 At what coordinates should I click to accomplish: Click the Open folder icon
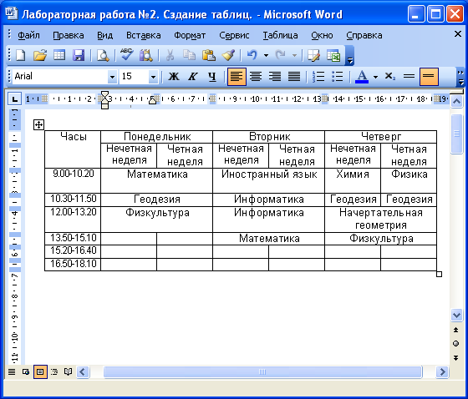tap(40, 55)
